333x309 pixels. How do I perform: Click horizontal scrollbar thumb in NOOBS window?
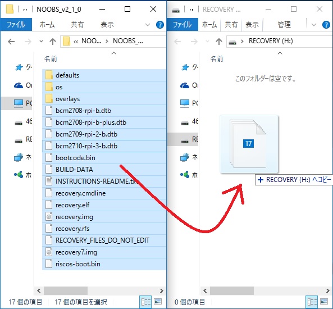[x=66, y=290]
